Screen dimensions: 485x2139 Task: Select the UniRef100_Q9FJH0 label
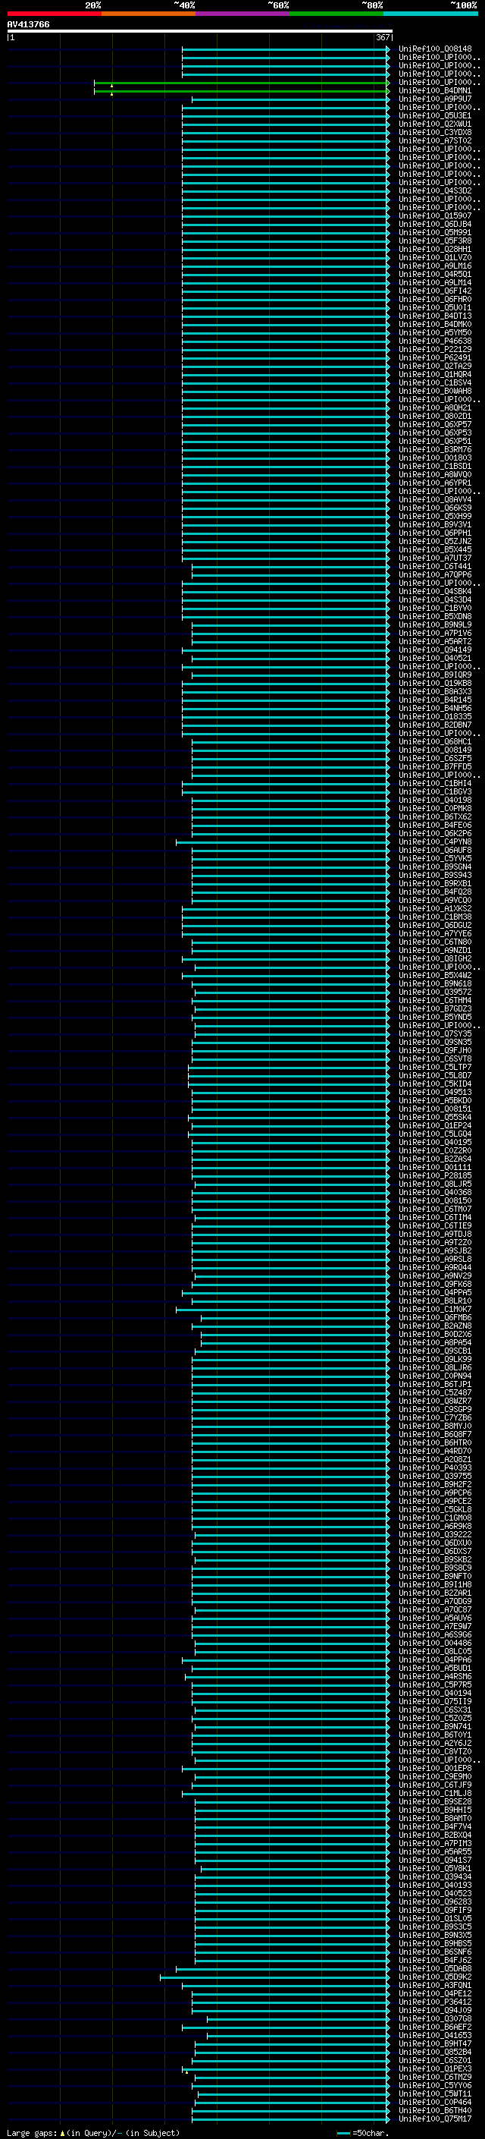tap(435, 1050)
